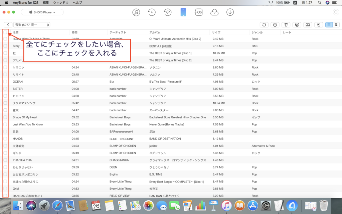Open the Trash in the Dock
Viewport: 342px width, 214px height.
point(324,205)
